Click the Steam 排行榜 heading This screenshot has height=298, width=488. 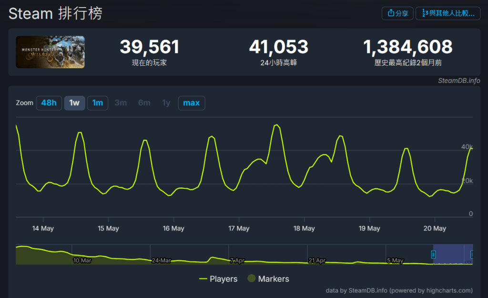tap(55, 13)
